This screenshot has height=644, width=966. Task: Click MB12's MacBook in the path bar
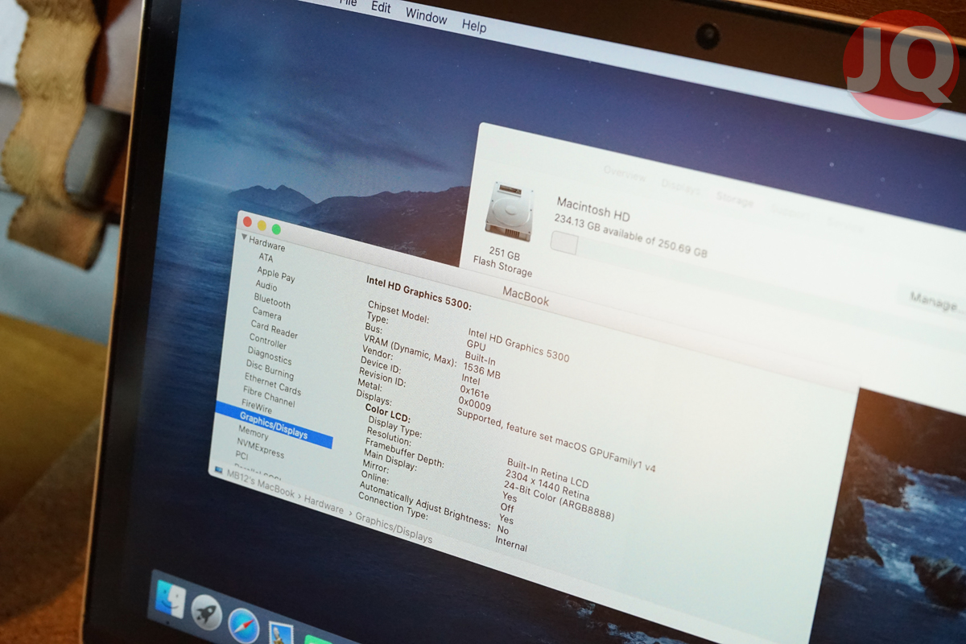tap(261, 485)
